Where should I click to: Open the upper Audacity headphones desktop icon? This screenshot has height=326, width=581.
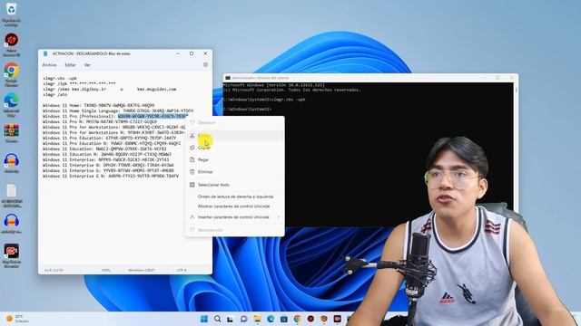click(x=12, y=161)
